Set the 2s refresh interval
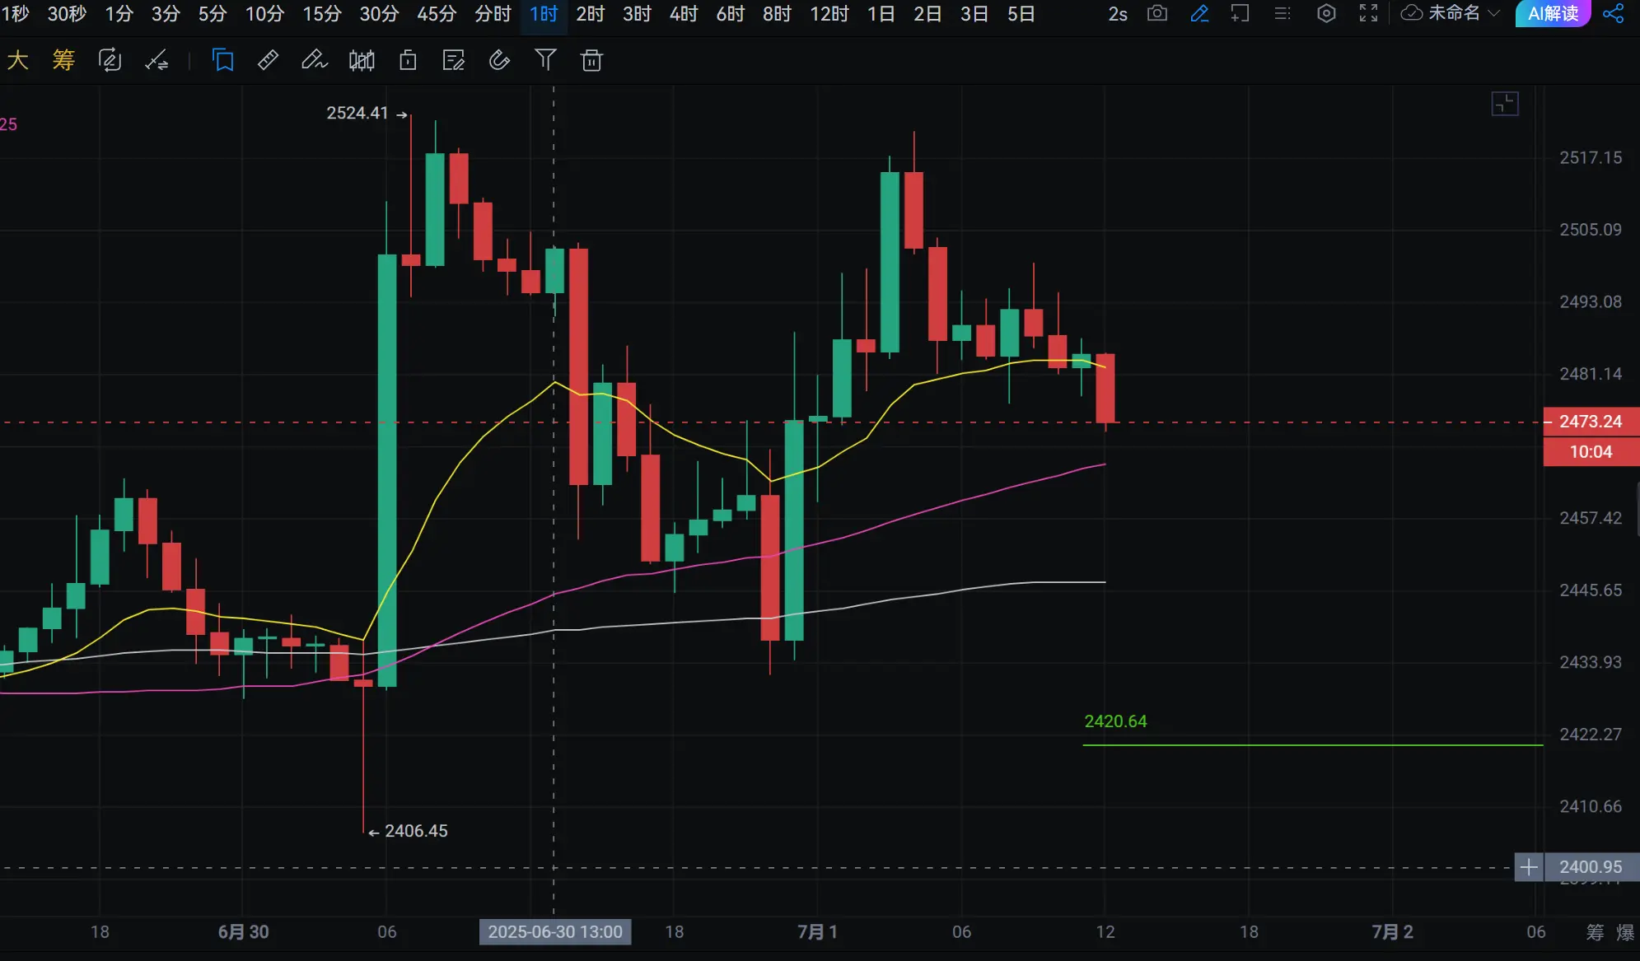Screen dimensions: 1640x961 pyautogui.click(x=1118, y=14)
